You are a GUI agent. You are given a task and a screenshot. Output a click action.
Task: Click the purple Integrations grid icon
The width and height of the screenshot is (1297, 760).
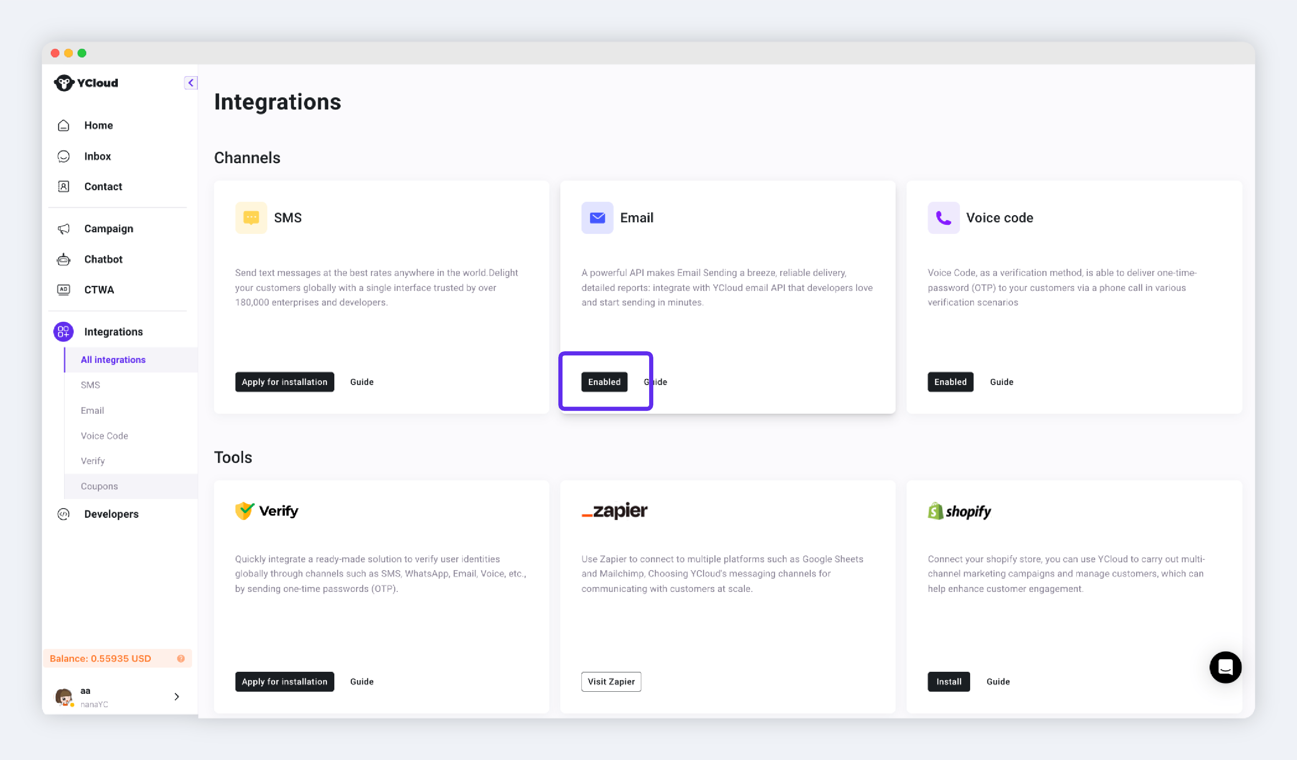pos(63,332)
